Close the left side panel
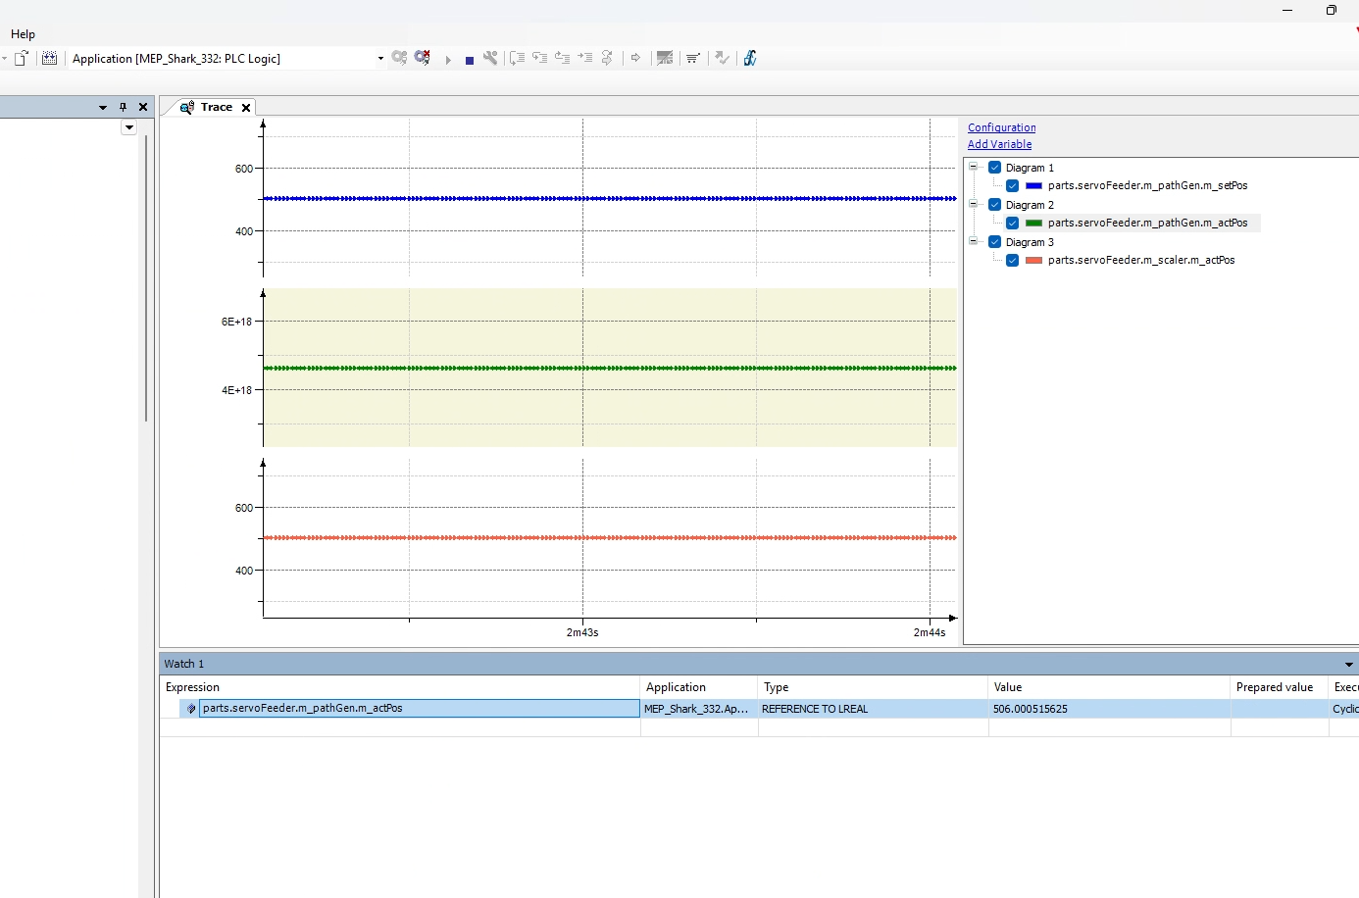 pyautogui.click(x=143, y=107)
